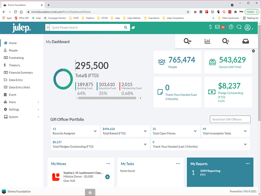Click the gear tab at bottom of page
Viewport: 261px width, 196px height.
[90, 192]
